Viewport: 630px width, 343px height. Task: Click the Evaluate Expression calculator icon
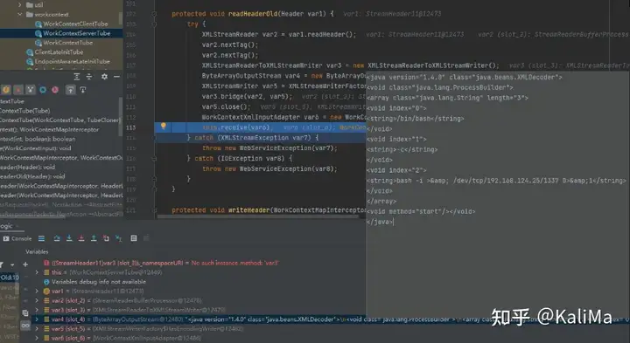pos(134,238)
